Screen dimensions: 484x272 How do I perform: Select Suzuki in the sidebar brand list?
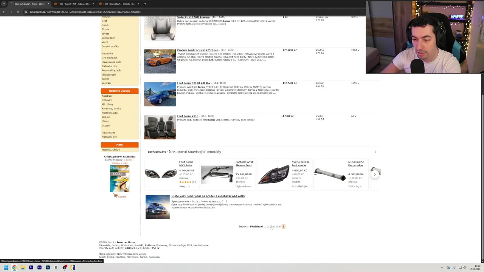(105, 25)
